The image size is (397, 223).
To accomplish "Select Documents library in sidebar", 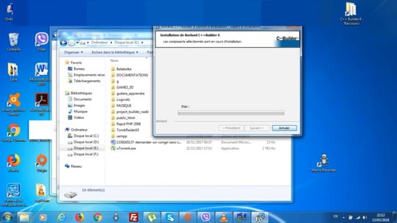I will pos(80,99).
